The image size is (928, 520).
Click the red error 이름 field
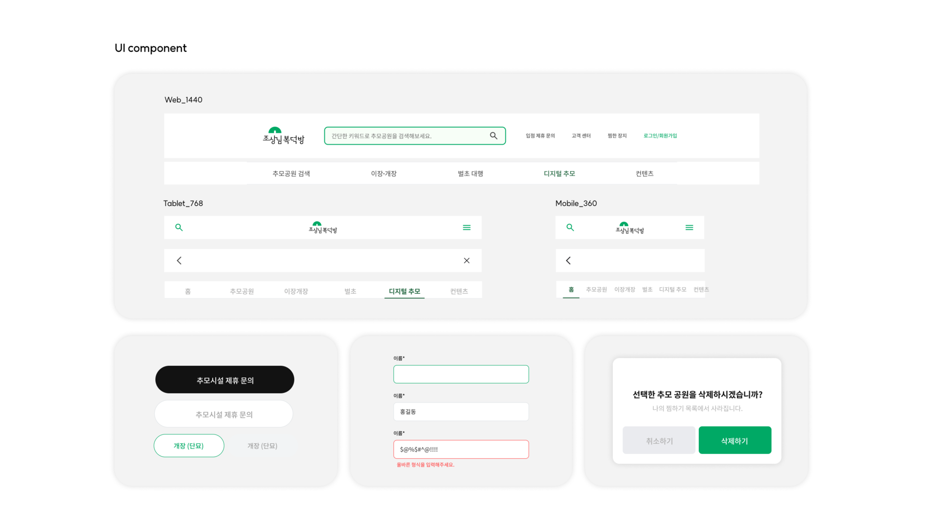[461, 449]
